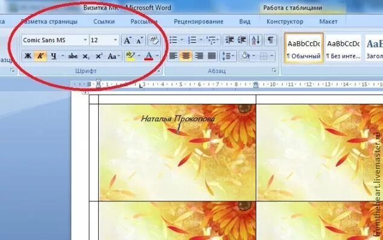The height and width of the screenshot is (240, 383).
Task: Apply red font color
Action: pos(149,56)
